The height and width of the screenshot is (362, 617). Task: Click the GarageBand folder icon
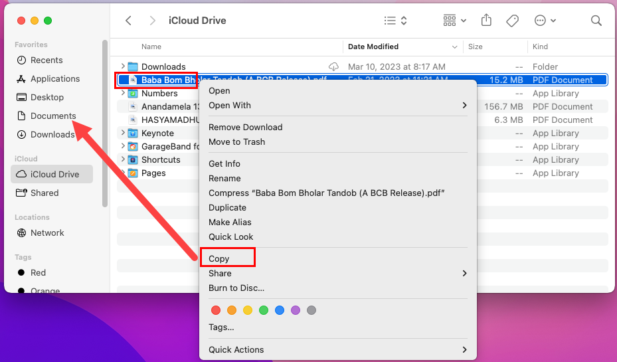(133, 146)
